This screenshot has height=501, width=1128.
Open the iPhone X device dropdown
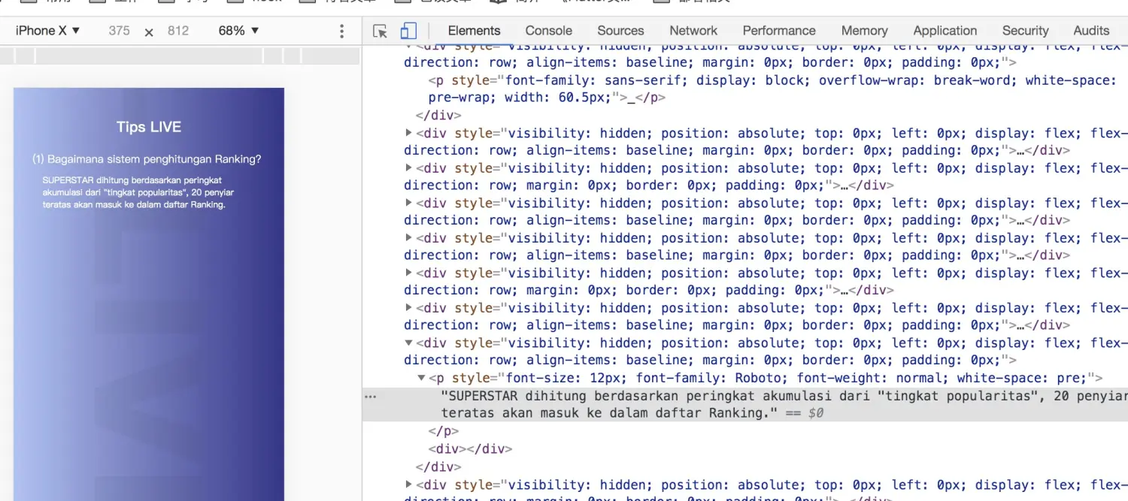pos(48,31)
